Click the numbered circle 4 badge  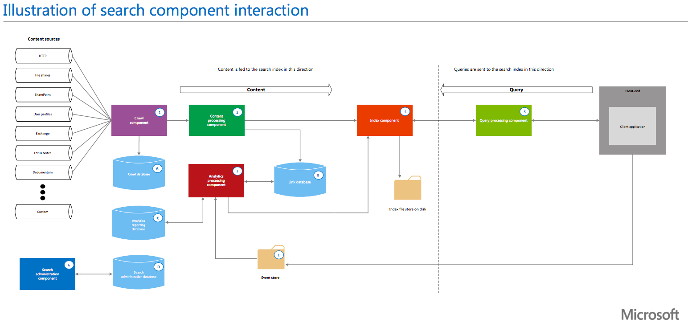(x=405, y=112)
